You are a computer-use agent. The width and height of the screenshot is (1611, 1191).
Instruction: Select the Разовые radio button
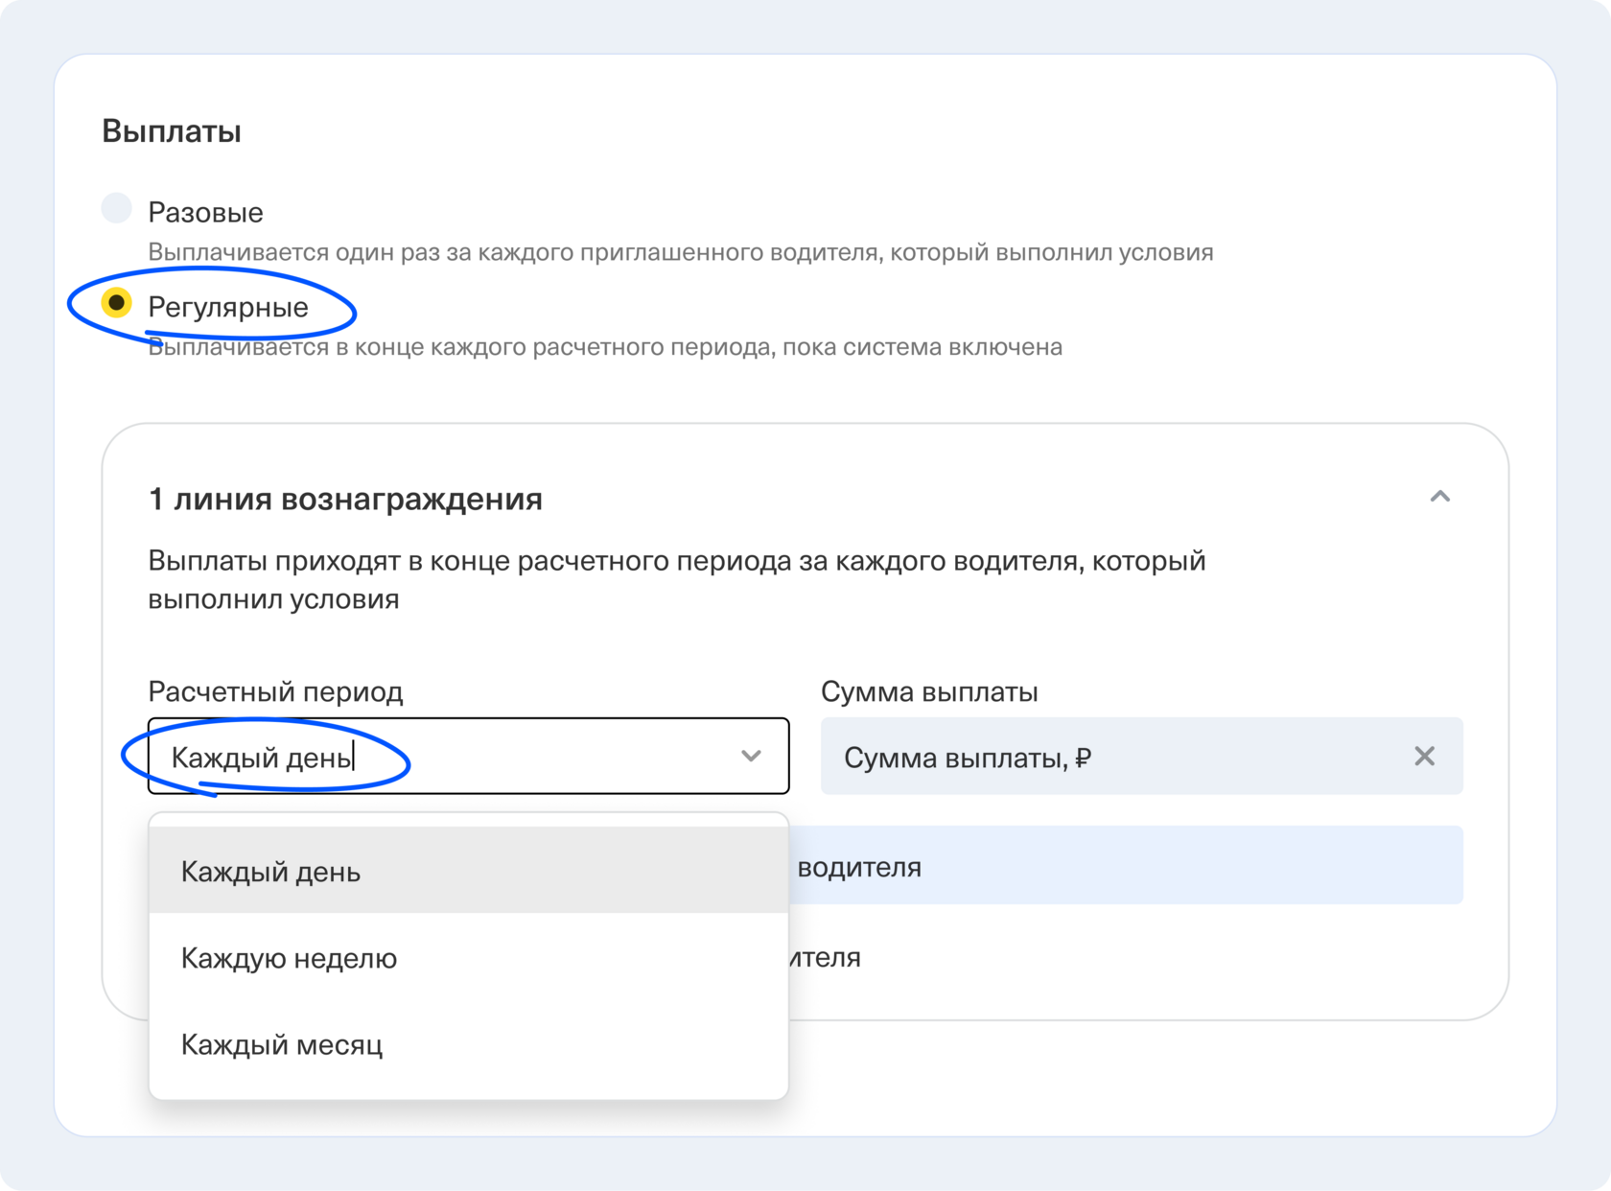point(117,208)
